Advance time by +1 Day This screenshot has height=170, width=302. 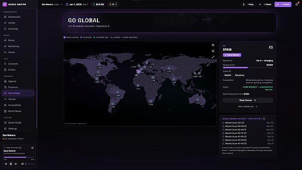pos(248,4)
